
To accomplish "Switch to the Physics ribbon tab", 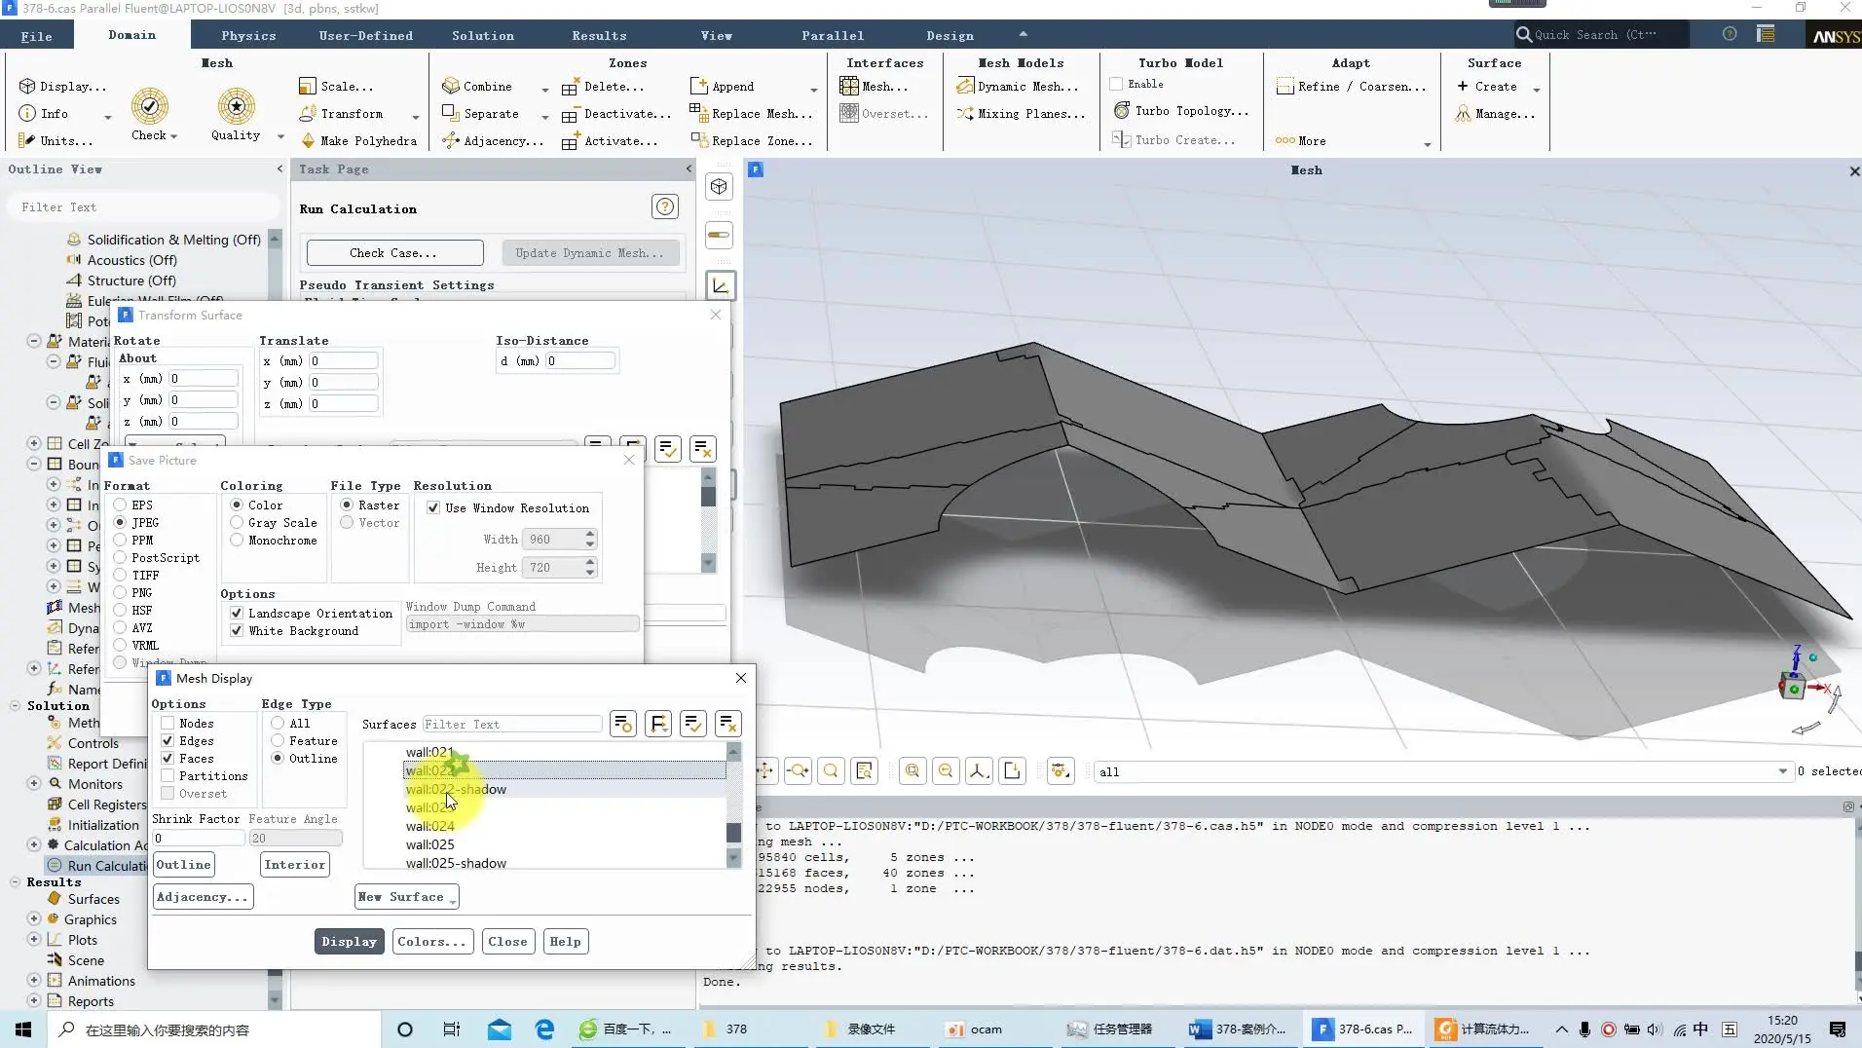I will pos(248,36).
